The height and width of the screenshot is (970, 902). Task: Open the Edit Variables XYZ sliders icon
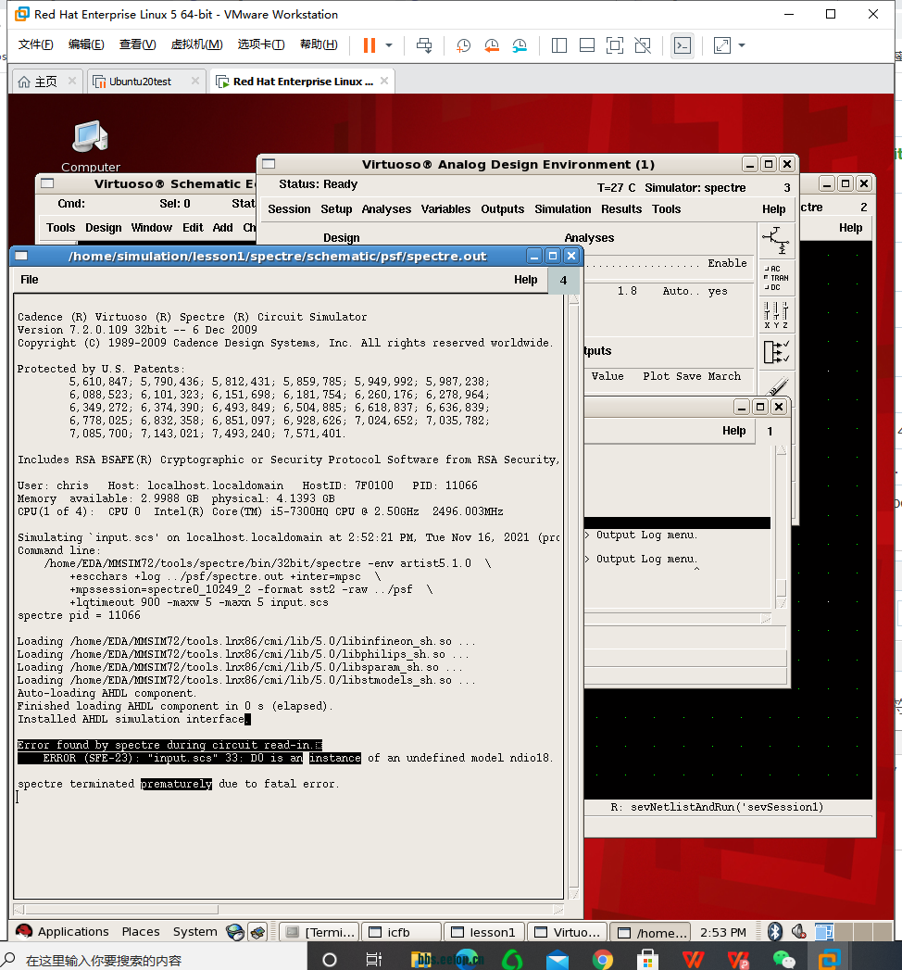pos(776,315)
